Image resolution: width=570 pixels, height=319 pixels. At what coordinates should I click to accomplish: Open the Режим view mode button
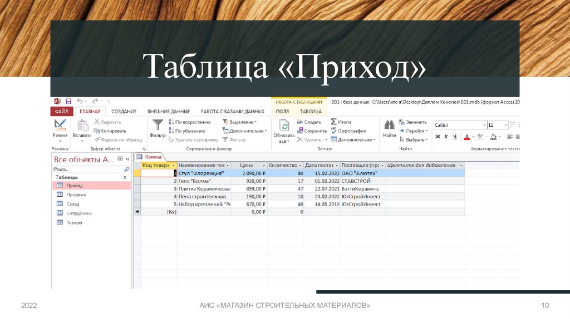coord(60,131)
